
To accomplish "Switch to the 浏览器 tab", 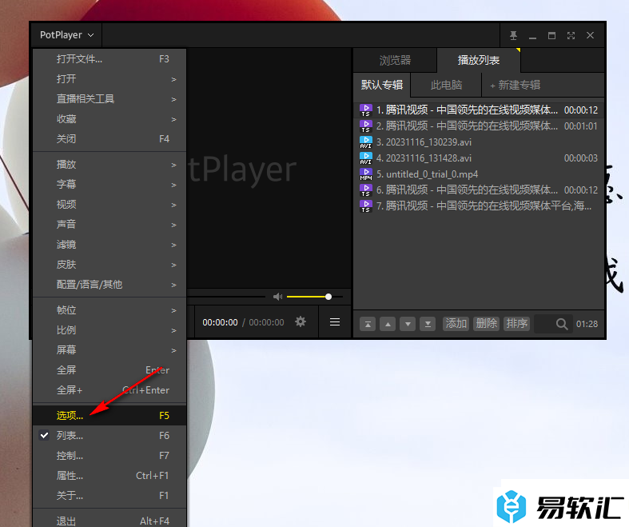I will (x=395, y=60).
